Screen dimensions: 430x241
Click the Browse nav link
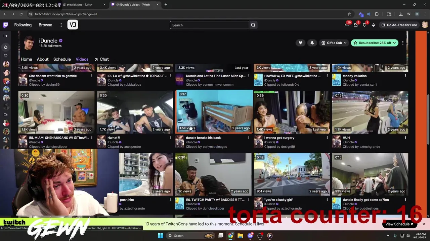[x=45, y=25]
